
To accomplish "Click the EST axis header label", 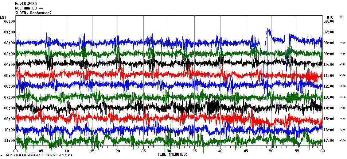I will (x=3, y=17).
